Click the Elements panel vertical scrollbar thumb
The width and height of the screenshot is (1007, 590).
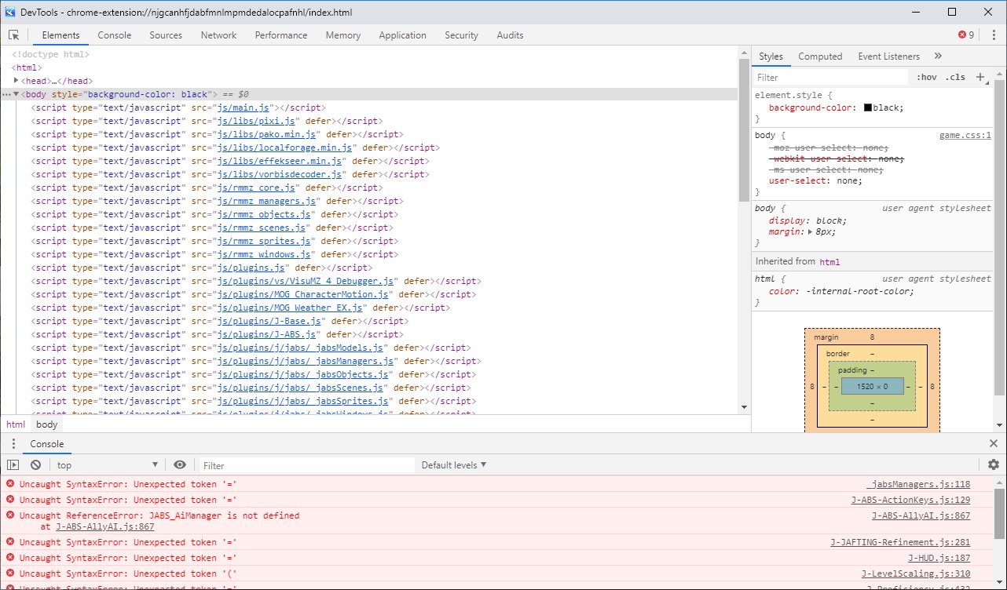tap(744, 129)
